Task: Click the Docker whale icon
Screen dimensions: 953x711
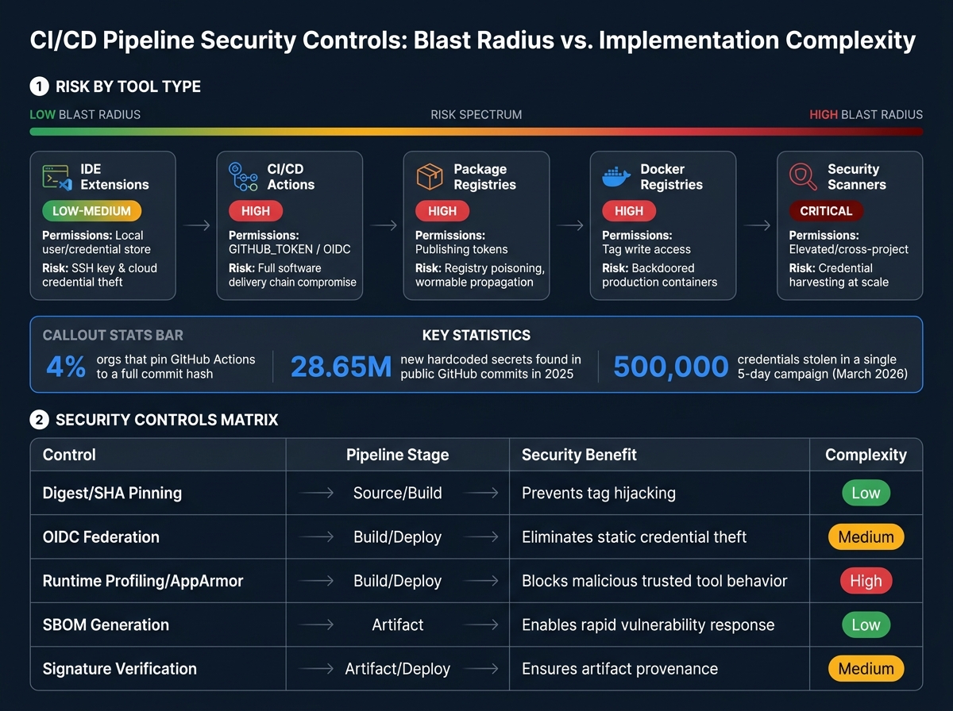Action: click(616, 176)
